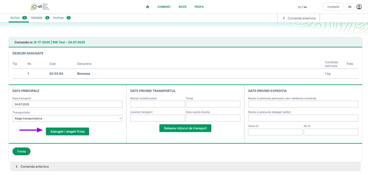The height and width of the screenshot is (175, 368).
Task: Focus the Data transport date field
Action: coord(67,104)
